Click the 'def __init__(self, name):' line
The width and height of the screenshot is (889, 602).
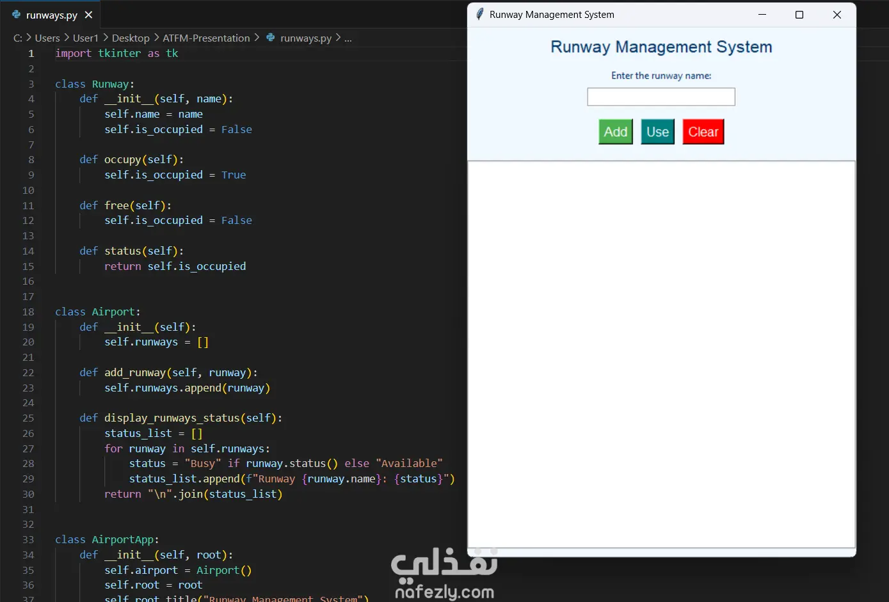(156, 99)
